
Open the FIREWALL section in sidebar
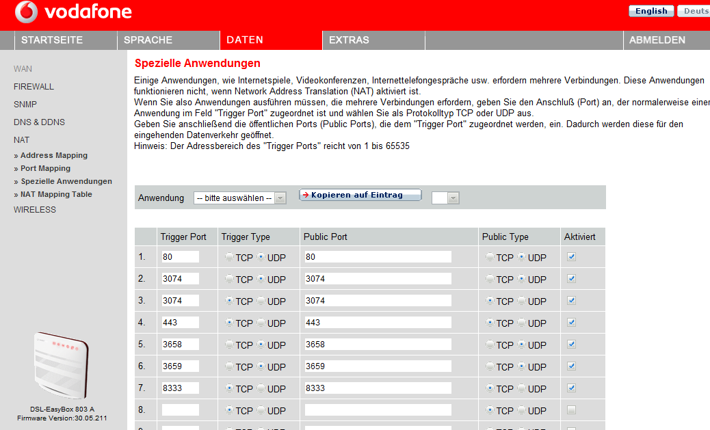[x=34, y=87]
